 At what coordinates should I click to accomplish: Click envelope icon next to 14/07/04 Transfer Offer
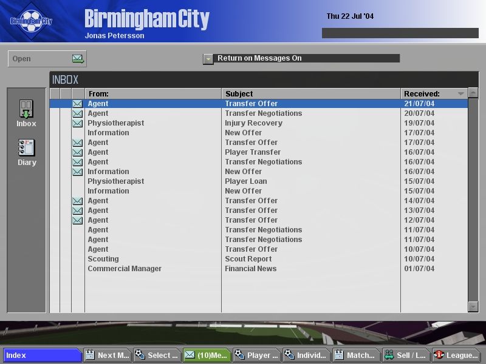tap(77, 201)
